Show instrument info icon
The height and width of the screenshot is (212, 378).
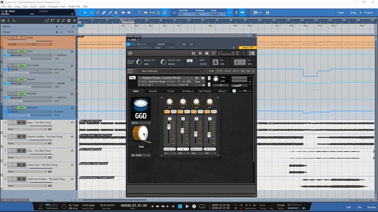click(x=203, y=78)
